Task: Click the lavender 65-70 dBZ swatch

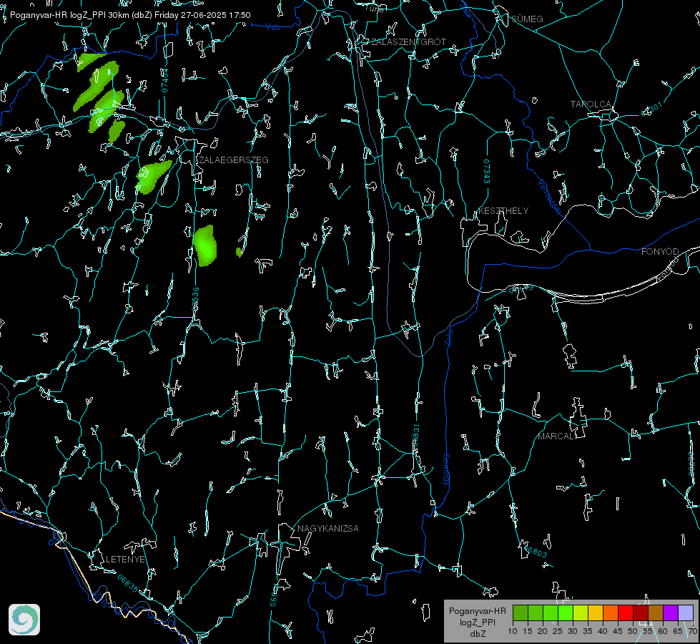Action: pyautogui.click(x=686, y=613)
